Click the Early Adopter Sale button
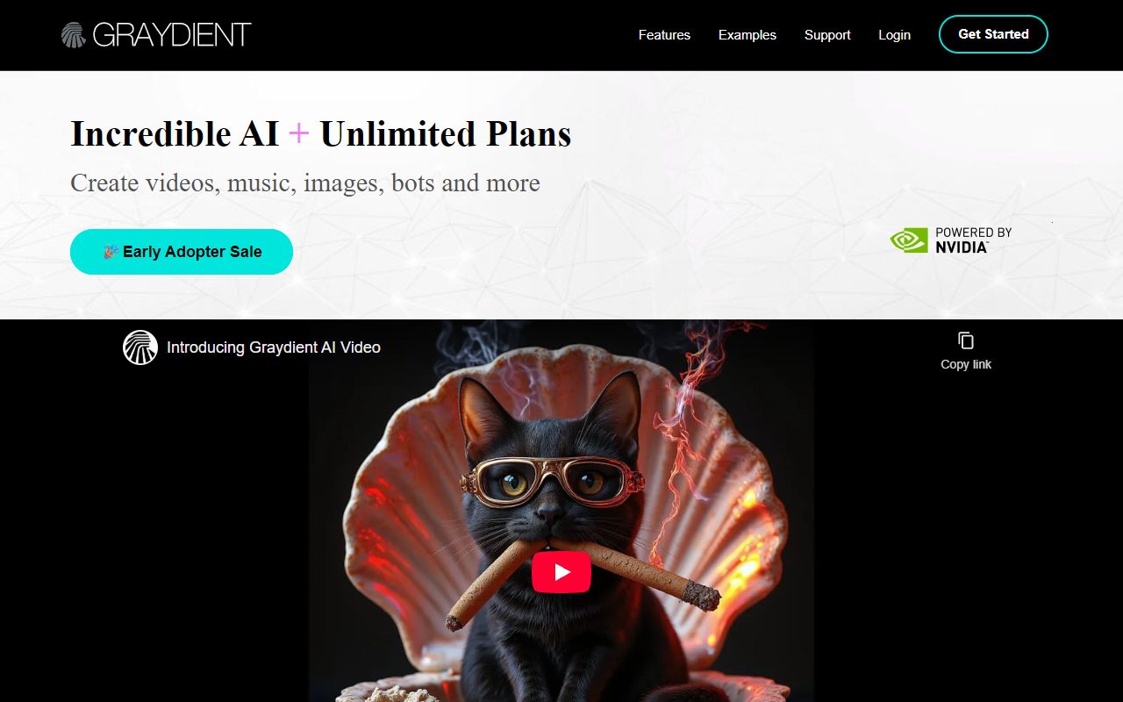This screenshot has height=702, width=1123. coord(182,252)
